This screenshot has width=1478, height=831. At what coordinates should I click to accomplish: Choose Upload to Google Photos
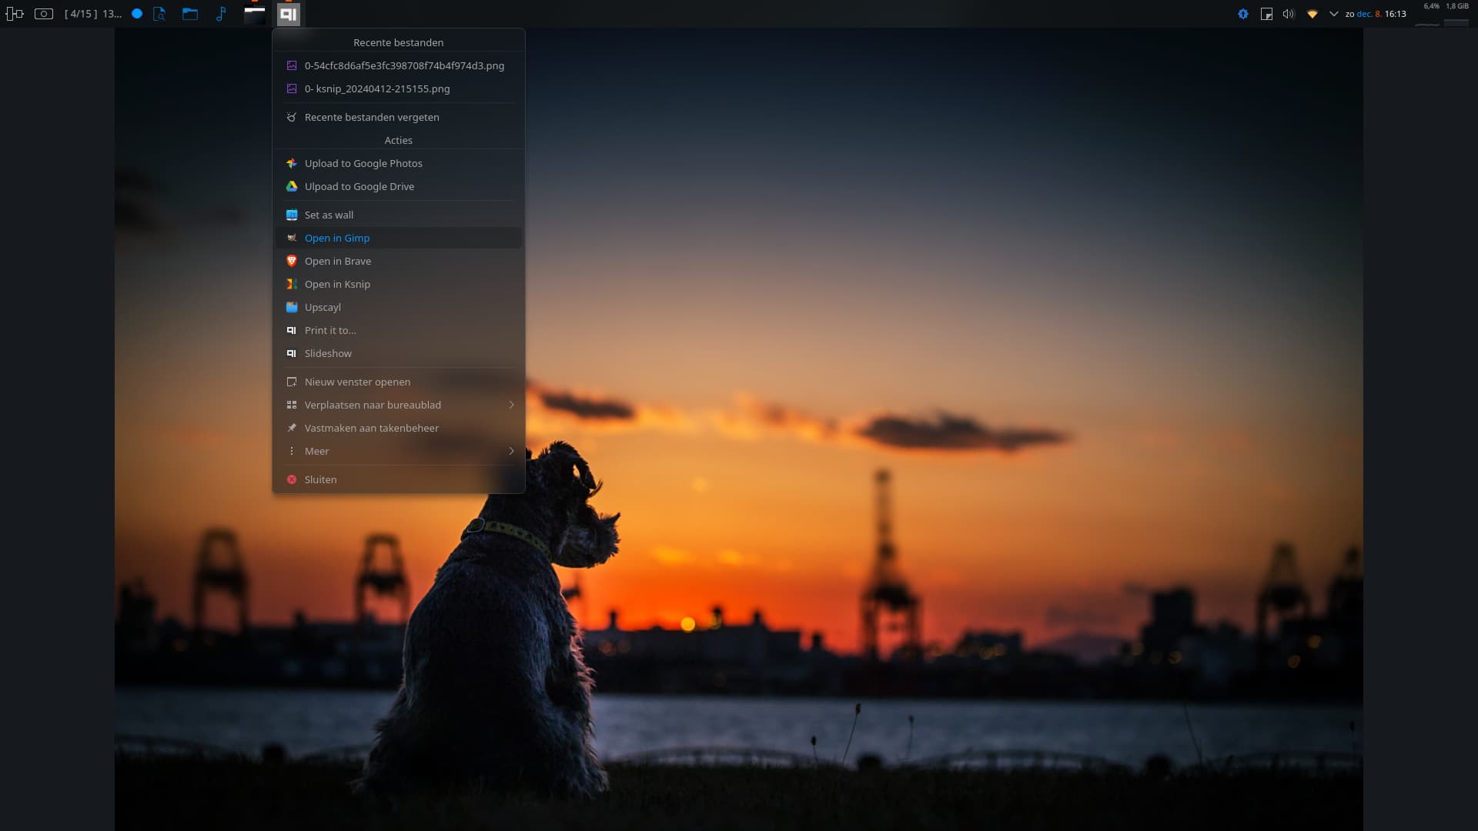click(x=363, y=163)
